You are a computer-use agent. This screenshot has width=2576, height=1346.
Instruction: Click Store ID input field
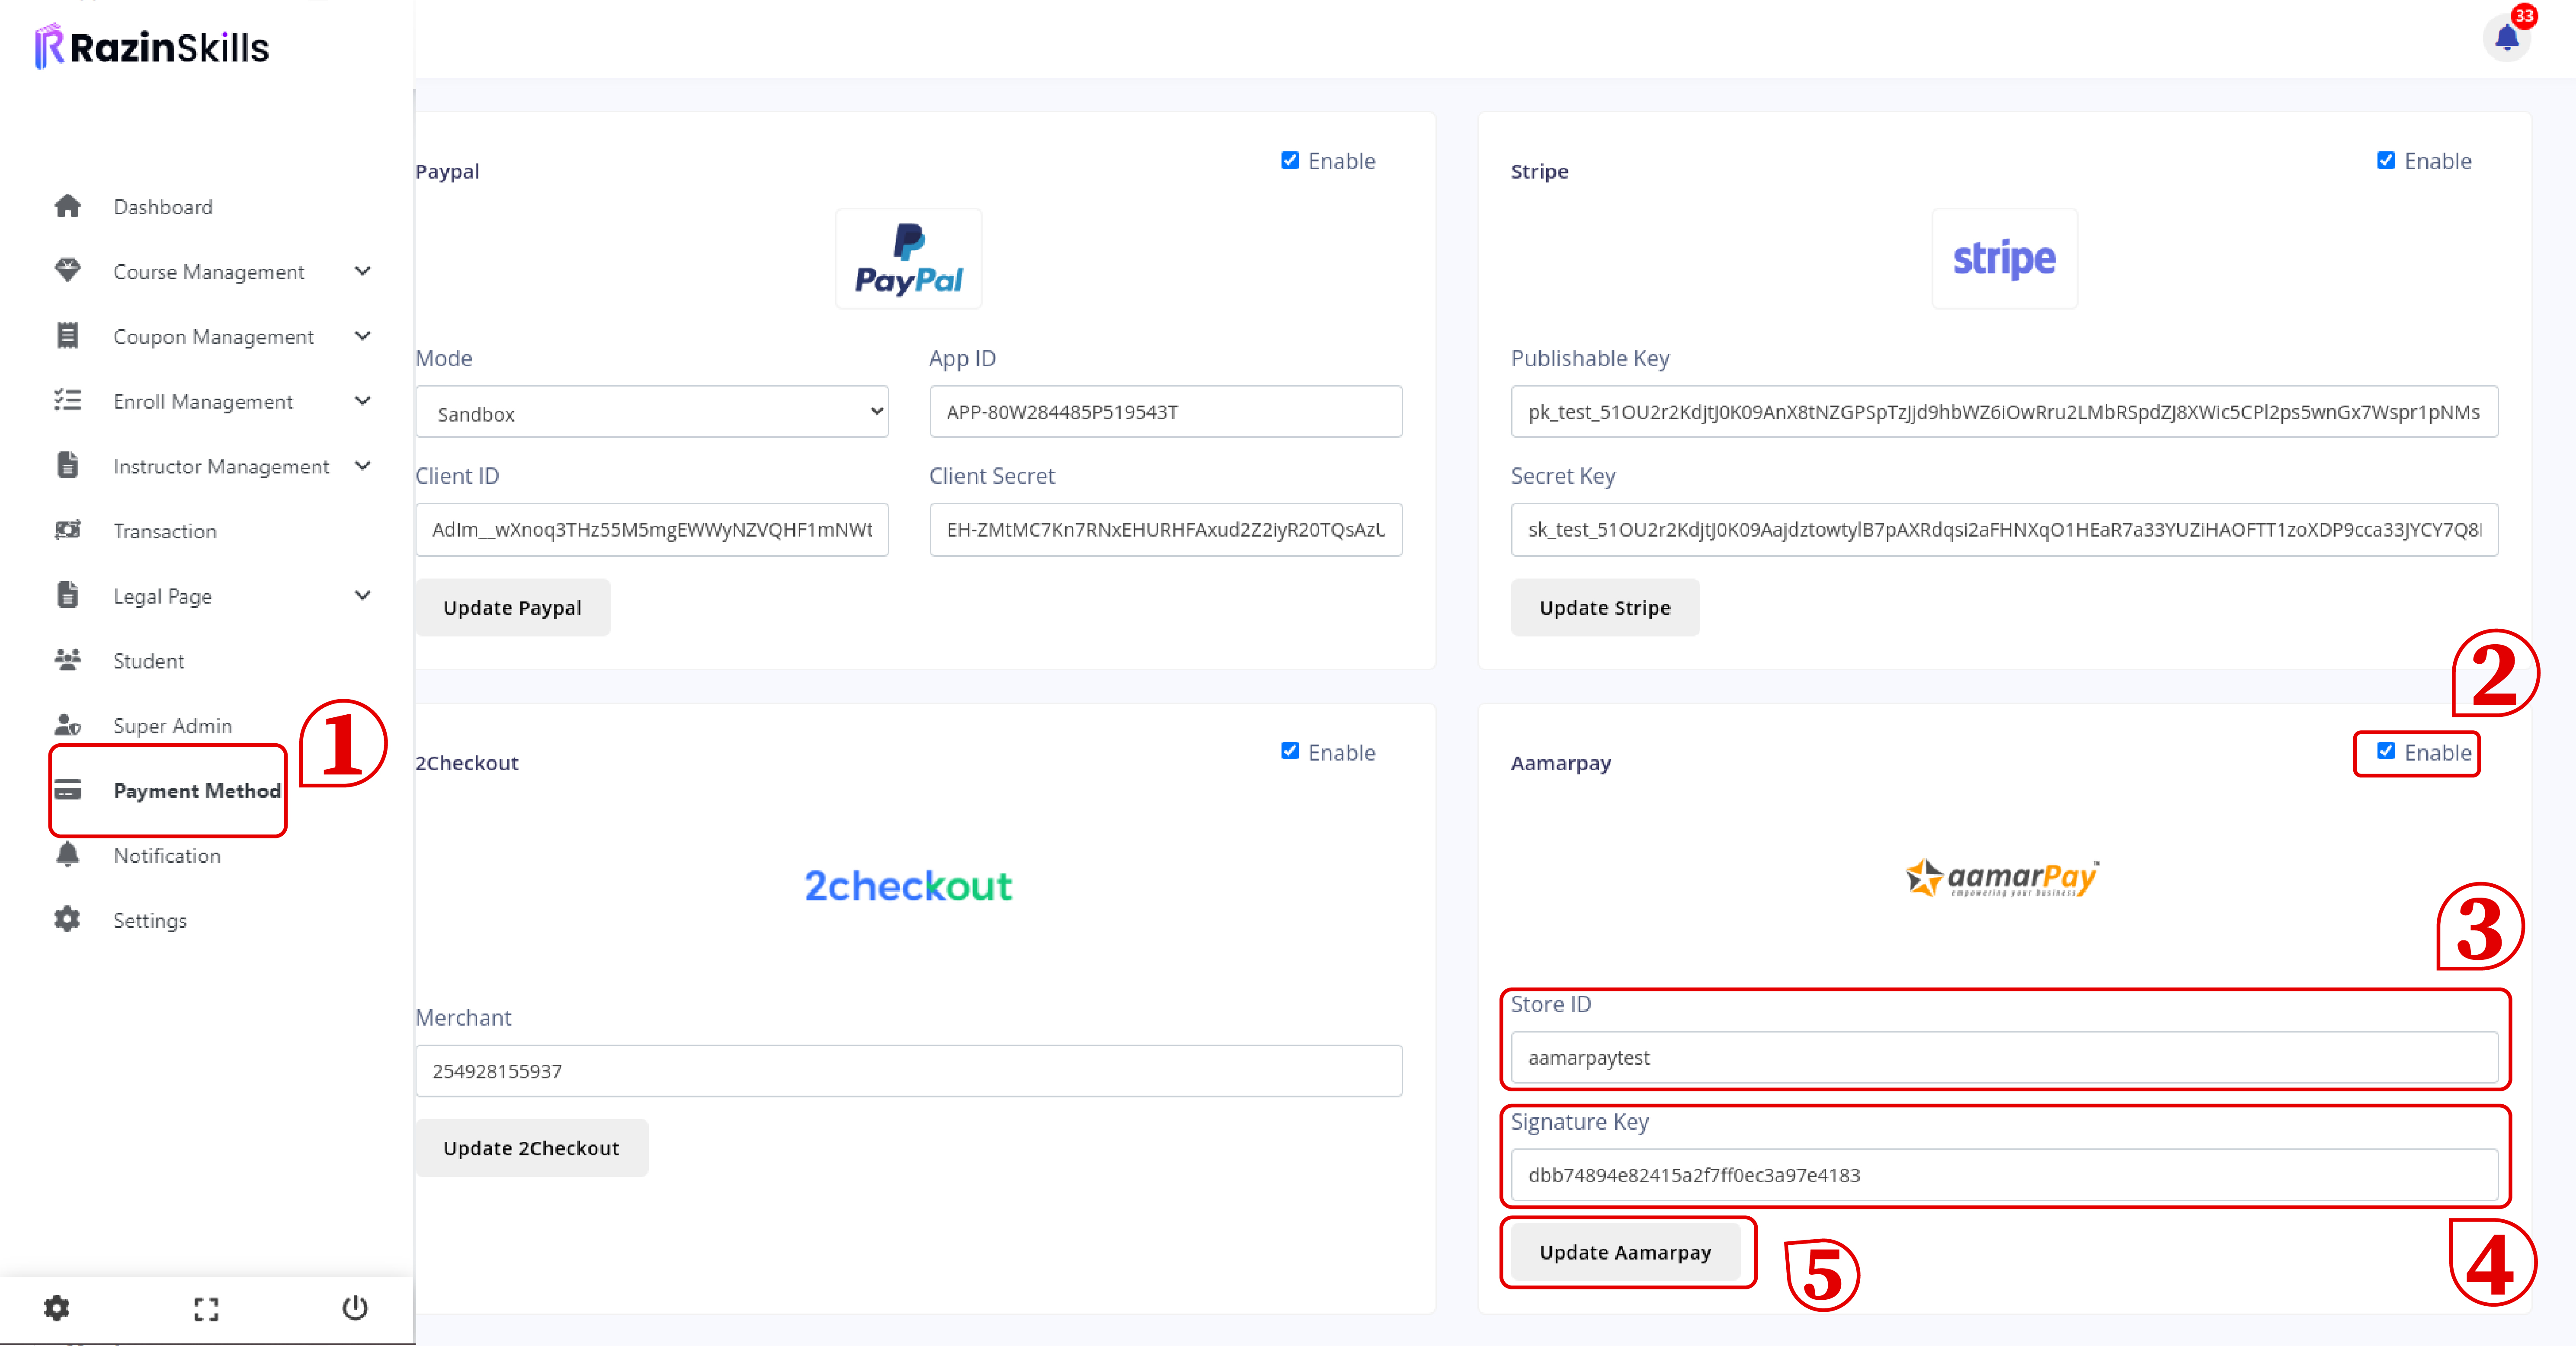2003,1058
